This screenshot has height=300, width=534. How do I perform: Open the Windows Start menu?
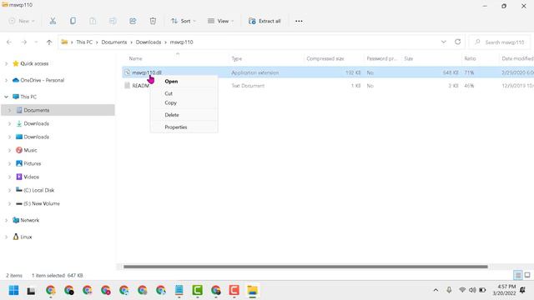click(13, 290)
